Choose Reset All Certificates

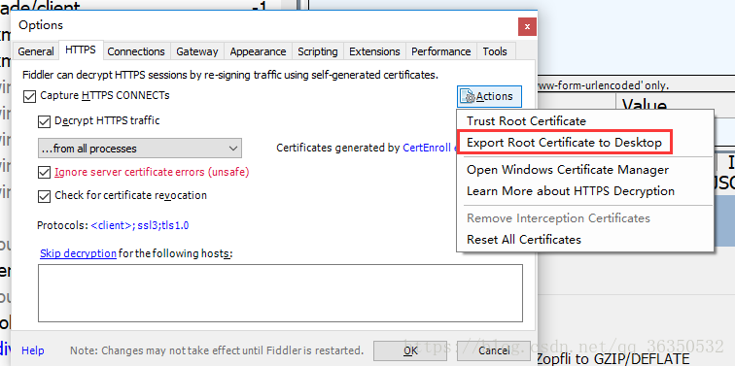tap(584, 240)
